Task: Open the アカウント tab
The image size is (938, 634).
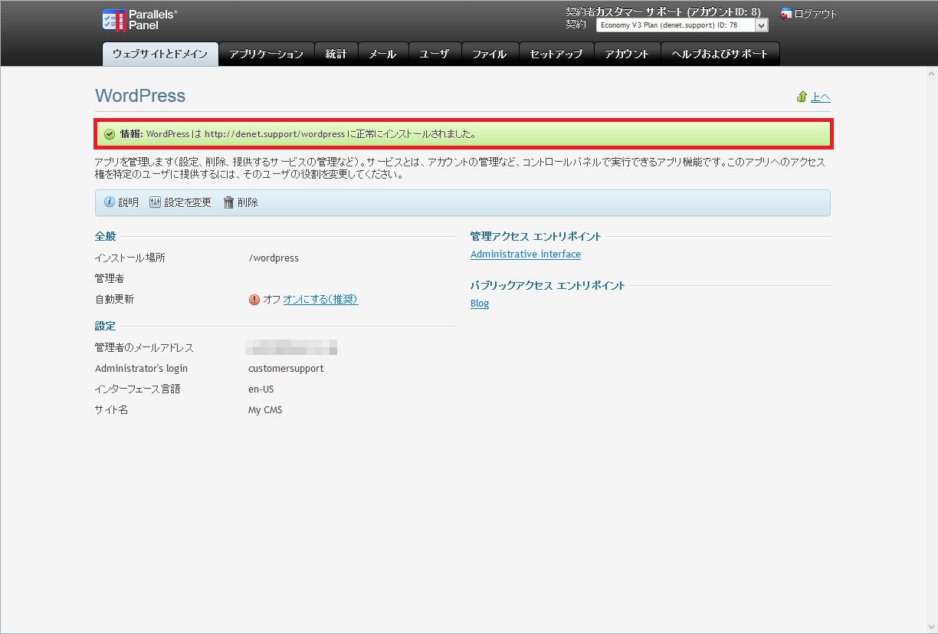Action: [627, 54]
